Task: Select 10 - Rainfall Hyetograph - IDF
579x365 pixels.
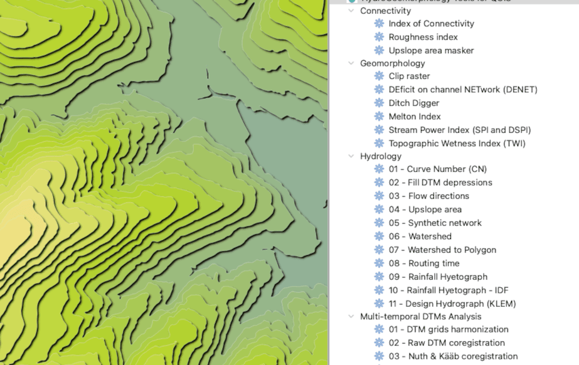Action: point(449,290)
